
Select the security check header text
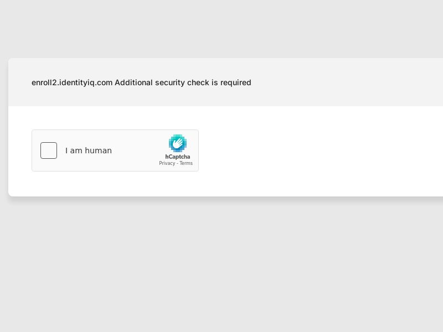(x=141, y=82)
